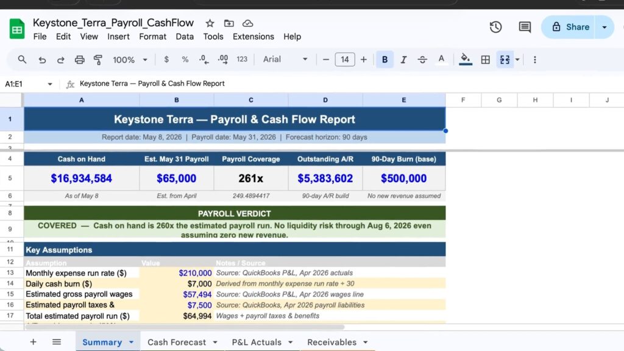This screenshot has width=624, height=351.
Task: Click the font size input field
Action: pyautogui.click(x=345, y=60)
